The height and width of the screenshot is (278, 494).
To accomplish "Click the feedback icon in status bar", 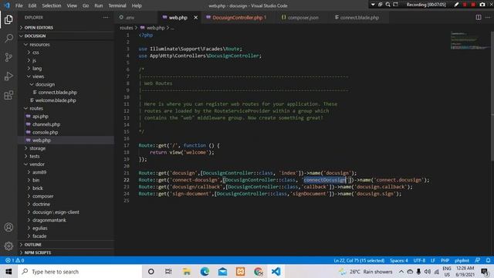I will coord(478,260).
